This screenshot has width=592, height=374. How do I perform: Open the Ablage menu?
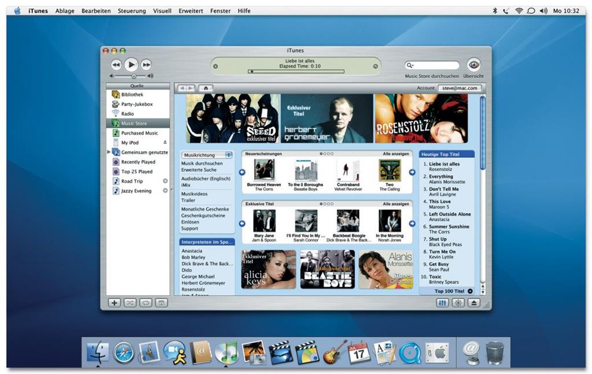65,11
